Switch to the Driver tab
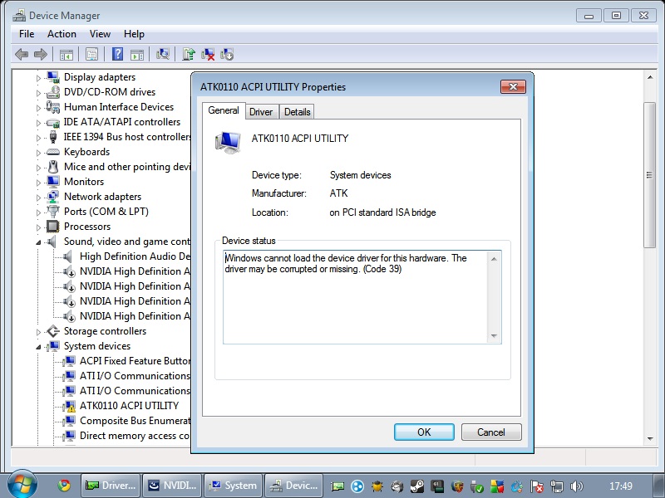 (261, 112)
